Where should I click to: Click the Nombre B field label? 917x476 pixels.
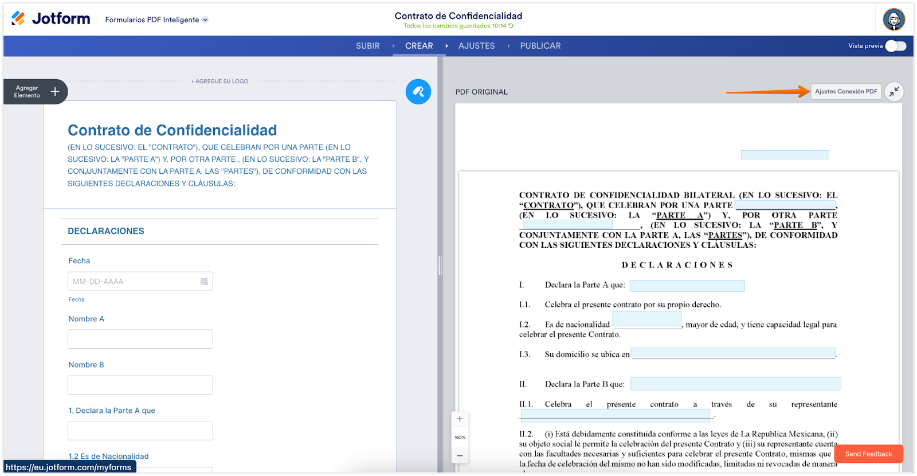point(87,365)
